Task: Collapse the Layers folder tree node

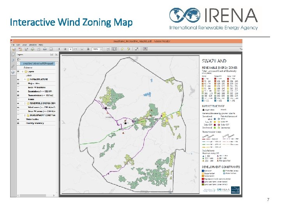Action: 23,72
